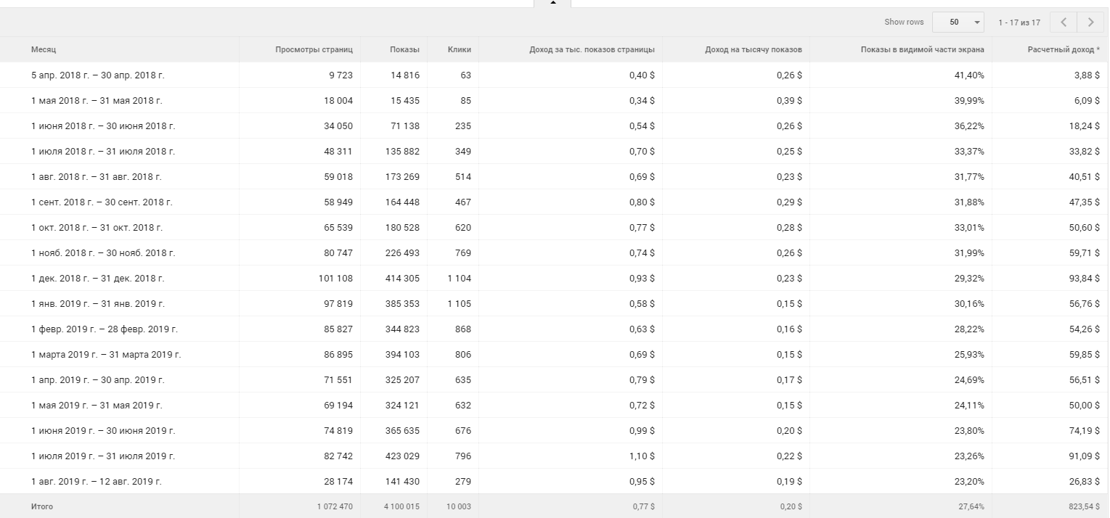Sort by the Клики column header
The width and height of the screenshot is (1110, 518).
[x=460, y=49]
